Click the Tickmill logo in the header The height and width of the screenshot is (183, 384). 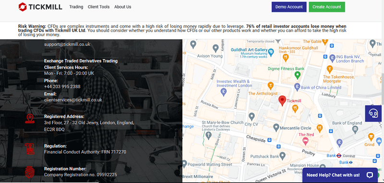[x=40, y=7]
